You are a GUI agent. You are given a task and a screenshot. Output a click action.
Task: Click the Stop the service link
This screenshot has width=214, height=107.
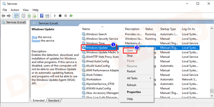point(34,37)
